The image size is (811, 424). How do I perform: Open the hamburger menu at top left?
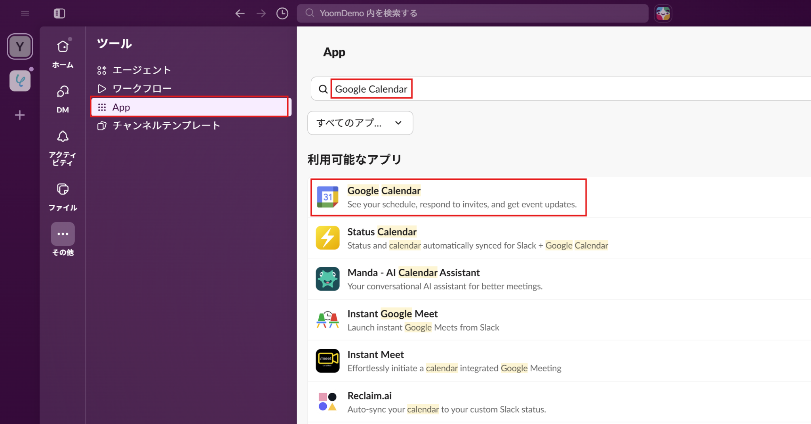(25, 13)
